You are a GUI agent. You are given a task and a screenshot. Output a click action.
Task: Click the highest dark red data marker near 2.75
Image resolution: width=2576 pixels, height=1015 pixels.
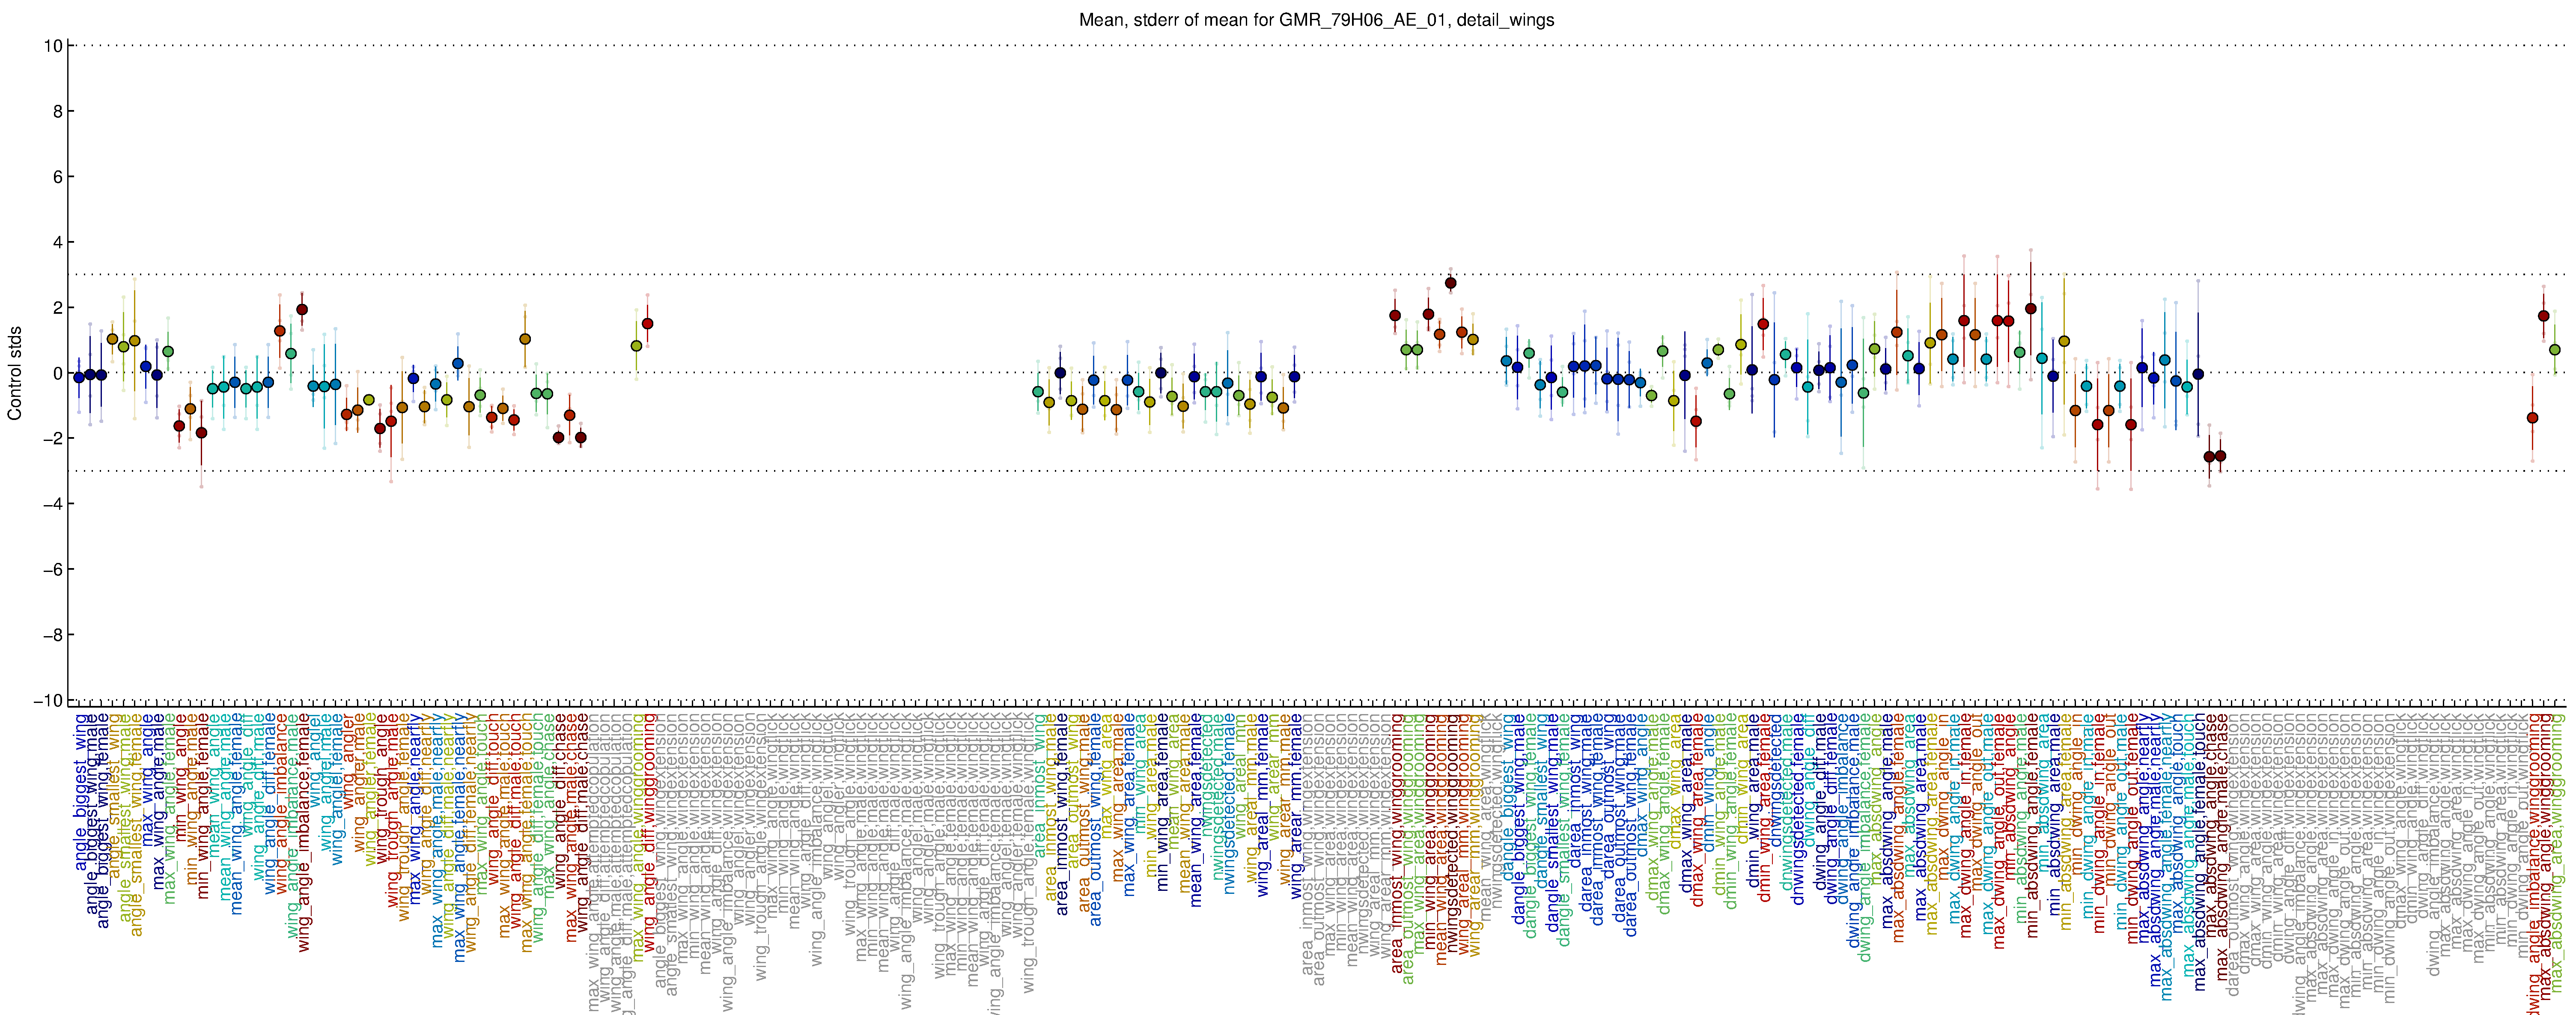click(x=1450, y=283)
